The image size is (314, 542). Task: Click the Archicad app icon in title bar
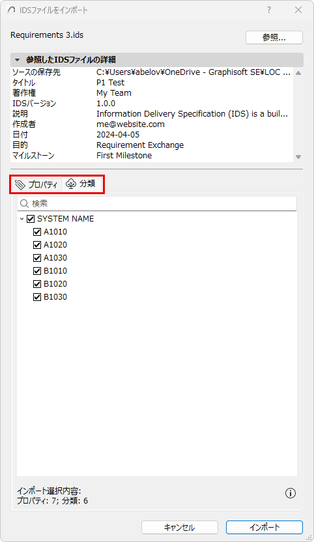(12, 10)
